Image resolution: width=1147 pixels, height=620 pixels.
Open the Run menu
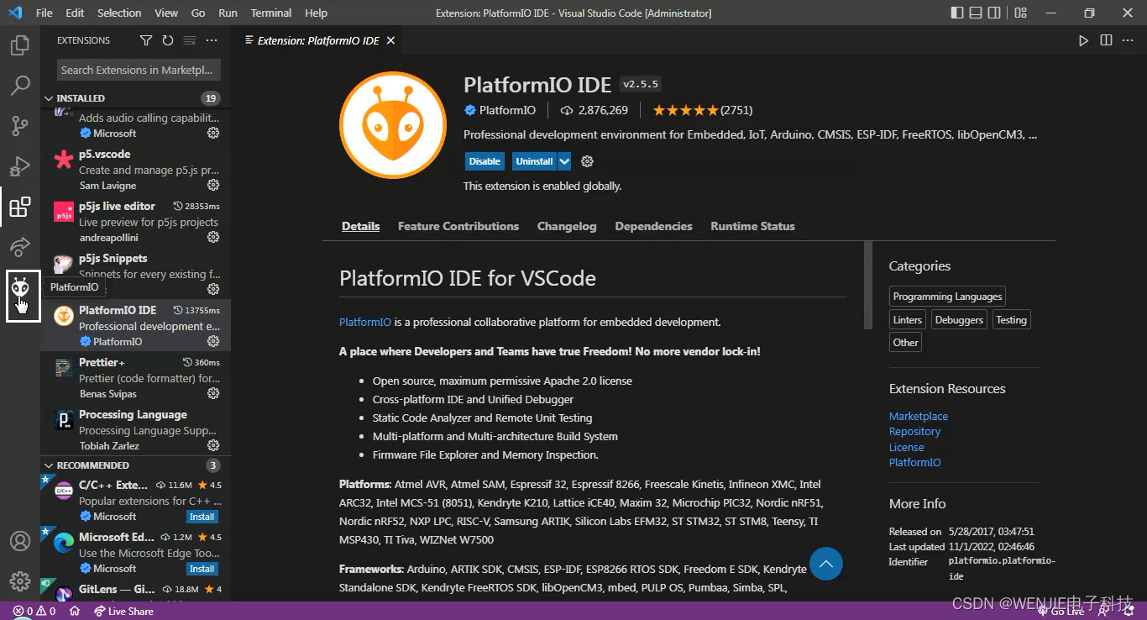point(228,13)
